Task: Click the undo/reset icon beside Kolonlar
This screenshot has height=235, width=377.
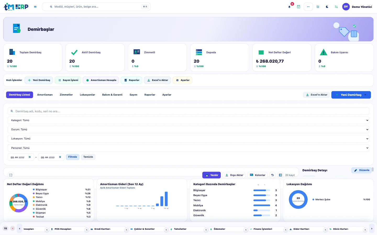Action: (273, 175)
